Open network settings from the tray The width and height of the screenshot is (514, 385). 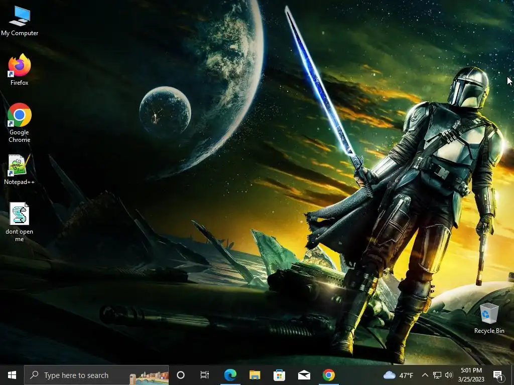pos(437,375)
